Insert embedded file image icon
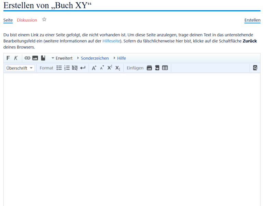This screenshot has height=206, width=265. click(35, 58)
